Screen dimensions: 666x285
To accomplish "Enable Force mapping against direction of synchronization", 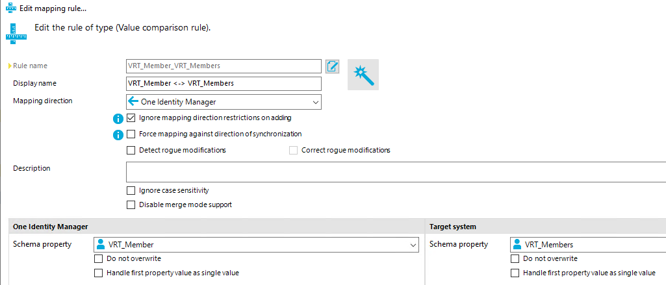I will pyautogui.click(x=131, y=134).
